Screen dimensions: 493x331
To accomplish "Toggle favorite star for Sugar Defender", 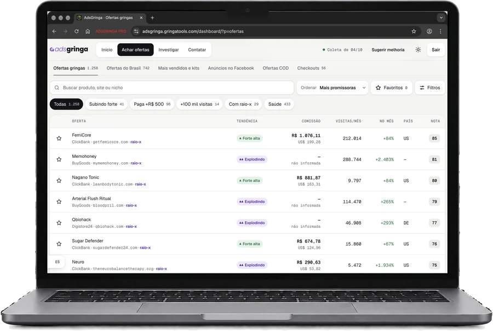I will pos(59,244).
